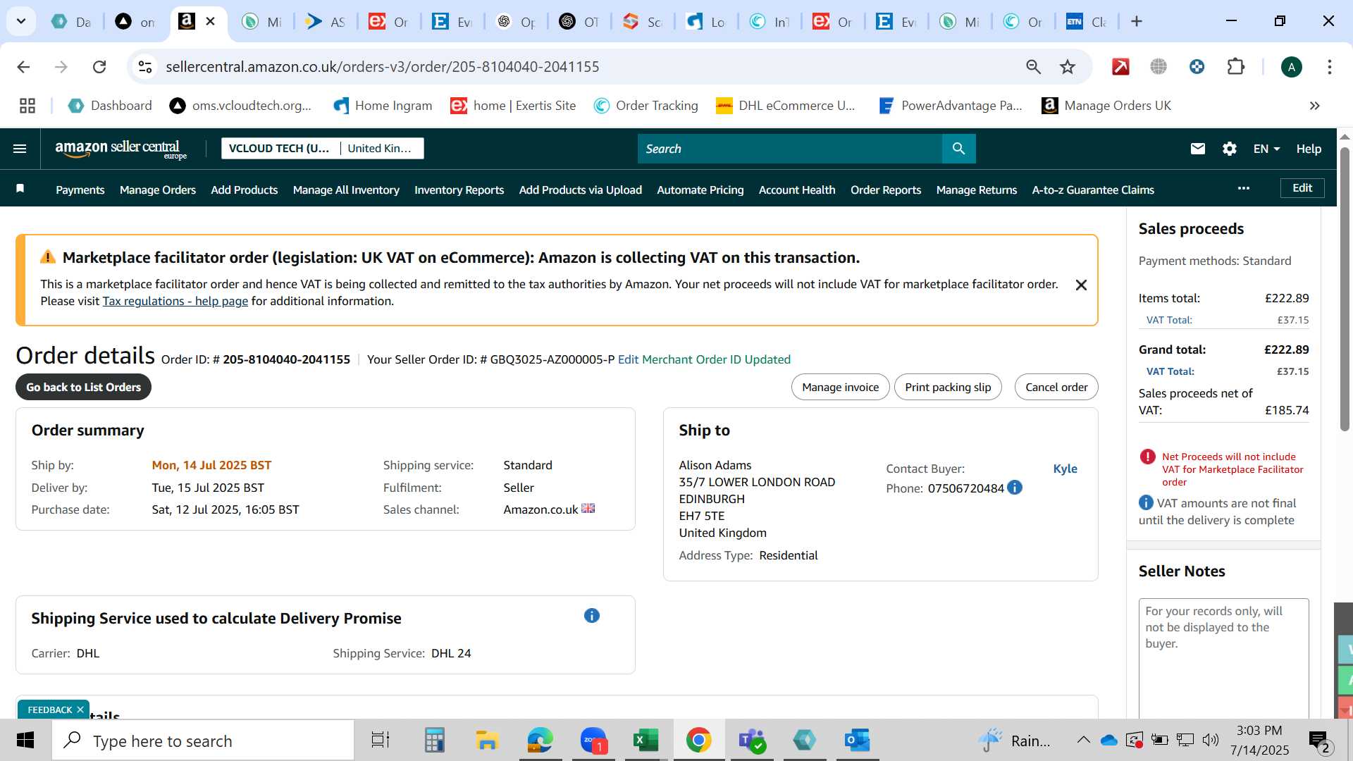The width and height of the screenshot is (1353, 761).
Task: Open the bookmarks apps grid icon
Action: tap(27, 106)
